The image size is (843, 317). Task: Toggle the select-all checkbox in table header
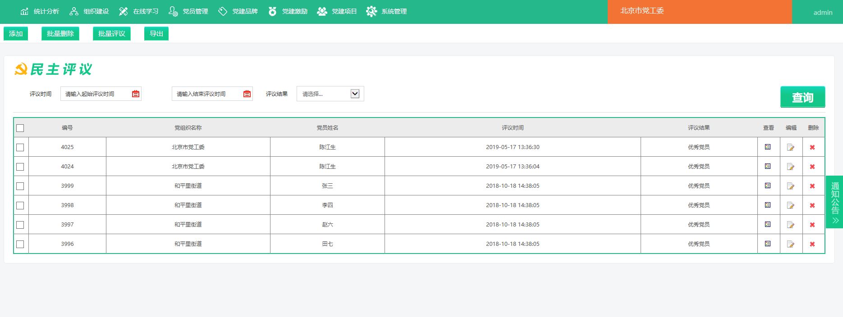click(x=20, y=128)
